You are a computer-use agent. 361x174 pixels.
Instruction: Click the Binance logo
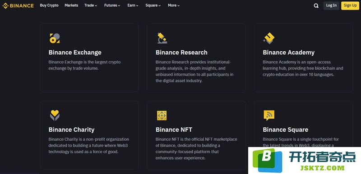tap(18, 5)
